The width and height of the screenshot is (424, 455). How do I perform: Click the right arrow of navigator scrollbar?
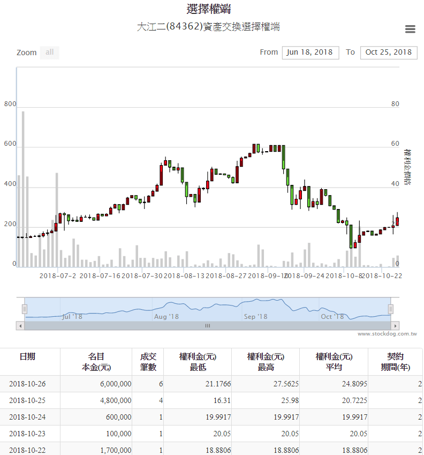click(395, 325)
